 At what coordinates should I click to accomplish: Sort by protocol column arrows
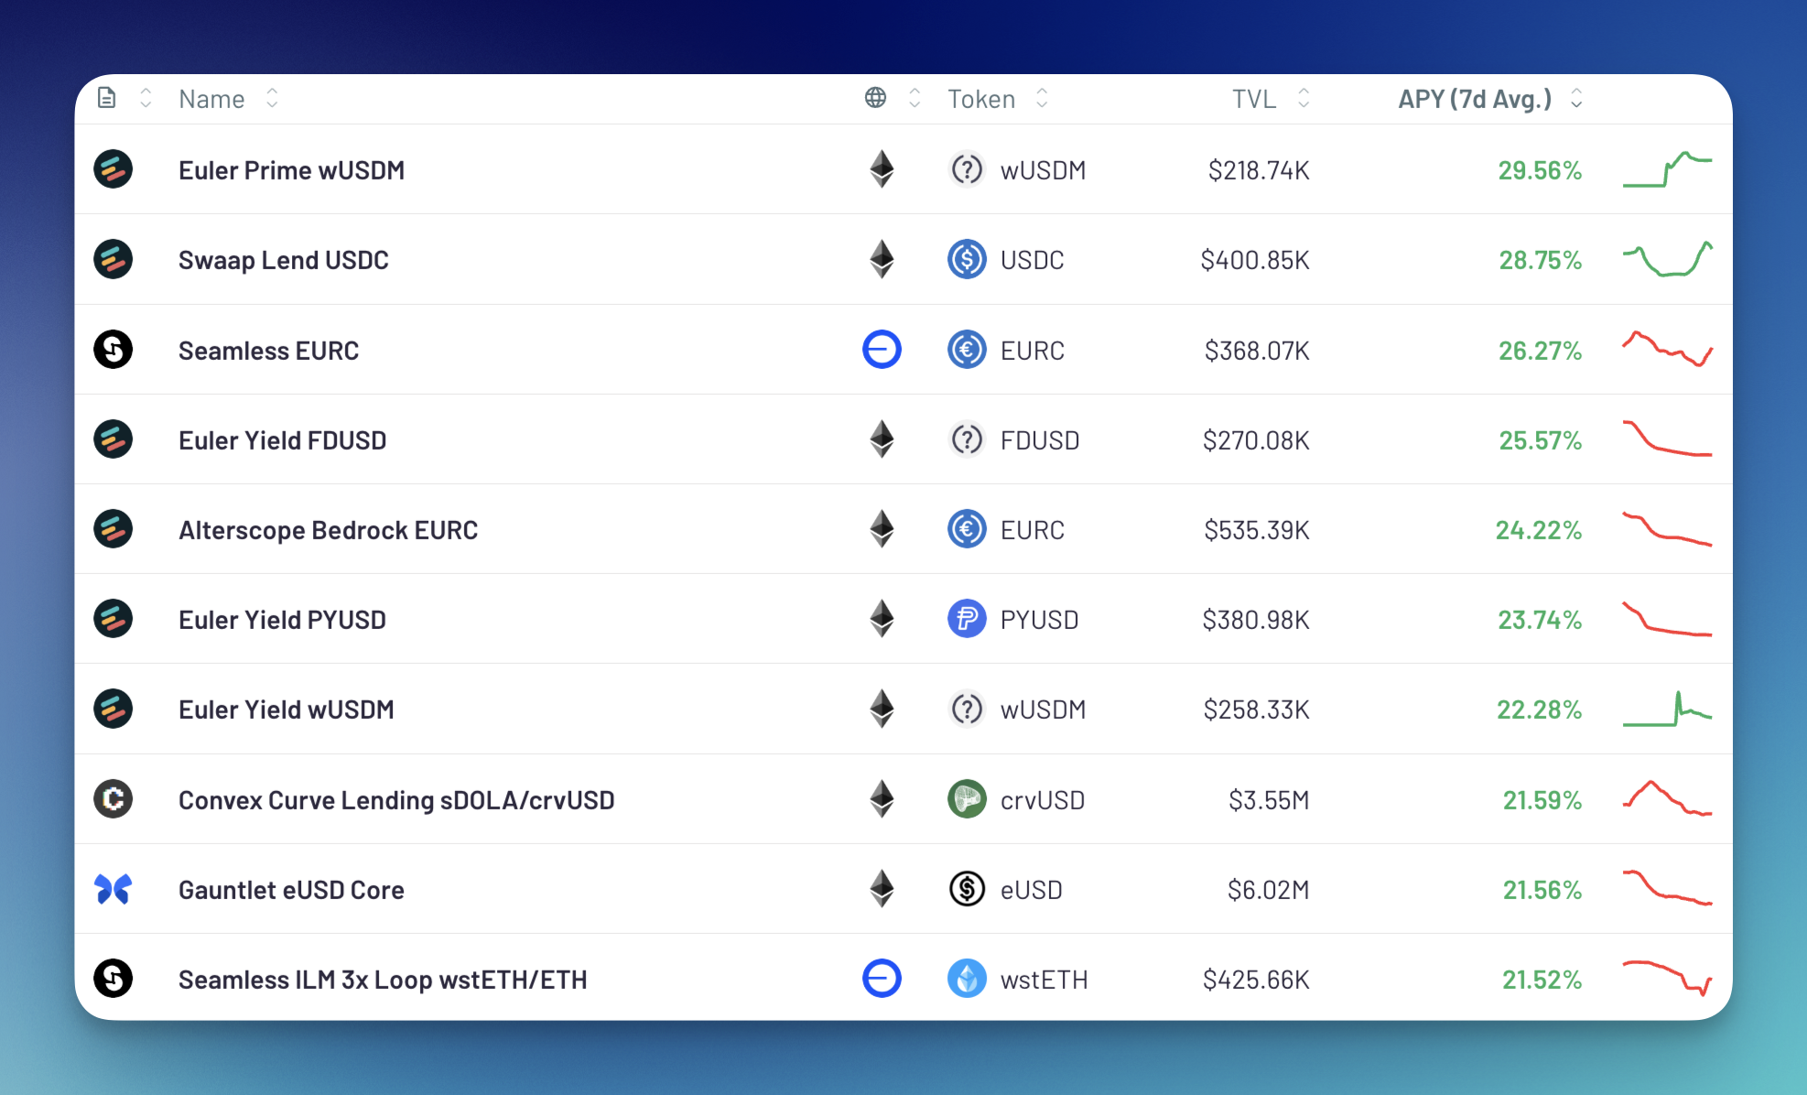point(146,98)
